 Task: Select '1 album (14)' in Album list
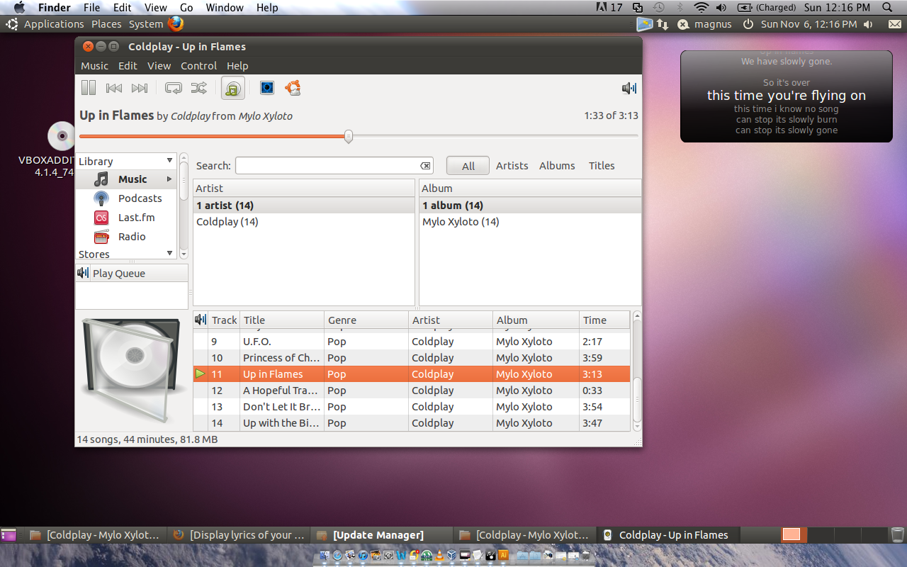[x=530, y=206]
